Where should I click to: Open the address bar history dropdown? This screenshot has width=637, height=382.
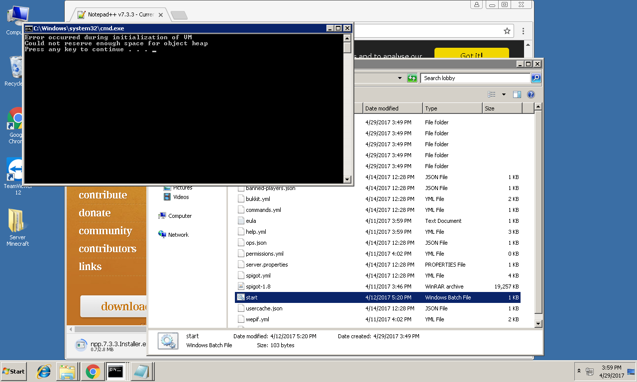[x=400, y=78]
